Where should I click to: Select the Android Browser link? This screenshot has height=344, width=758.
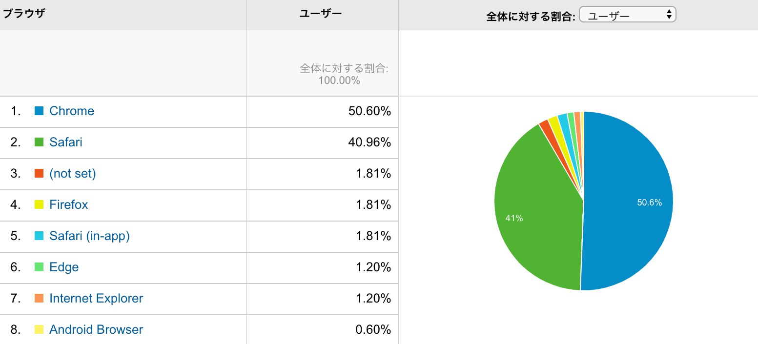point(96,330)
